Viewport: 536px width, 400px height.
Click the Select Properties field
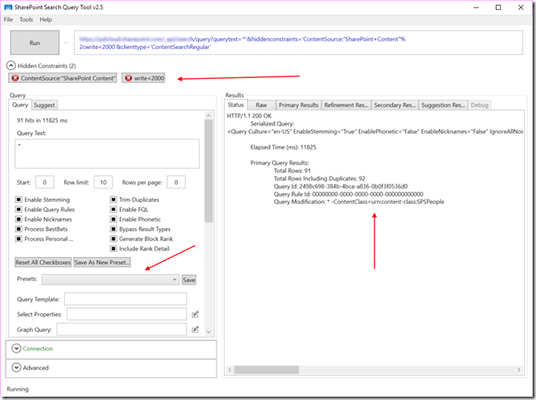pyautogui.click(x=127, y=314)
